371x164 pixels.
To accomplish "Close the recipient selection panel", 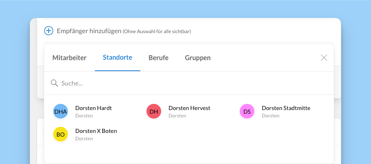I will [x=324, y=58].
